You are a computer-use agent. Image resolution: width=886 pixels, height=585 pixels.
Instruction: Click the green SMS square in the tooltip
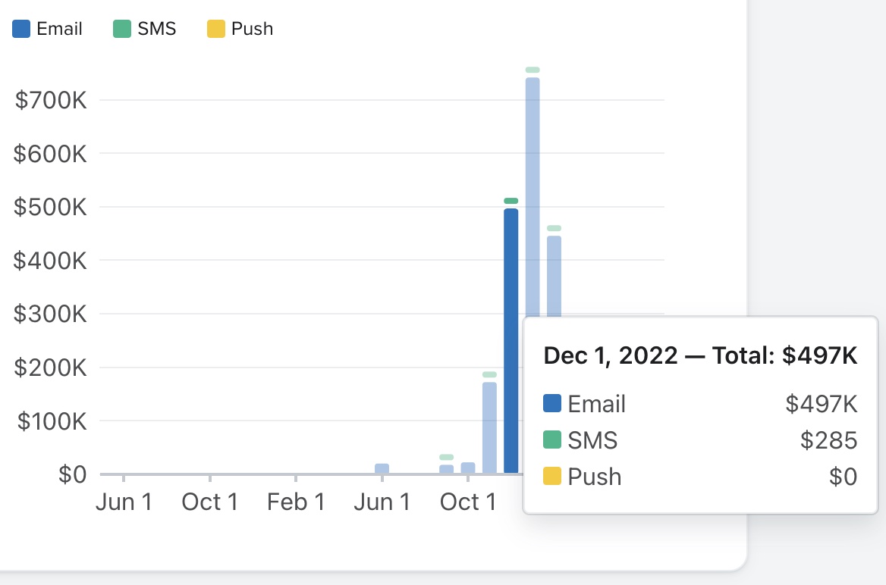(552, 440)
